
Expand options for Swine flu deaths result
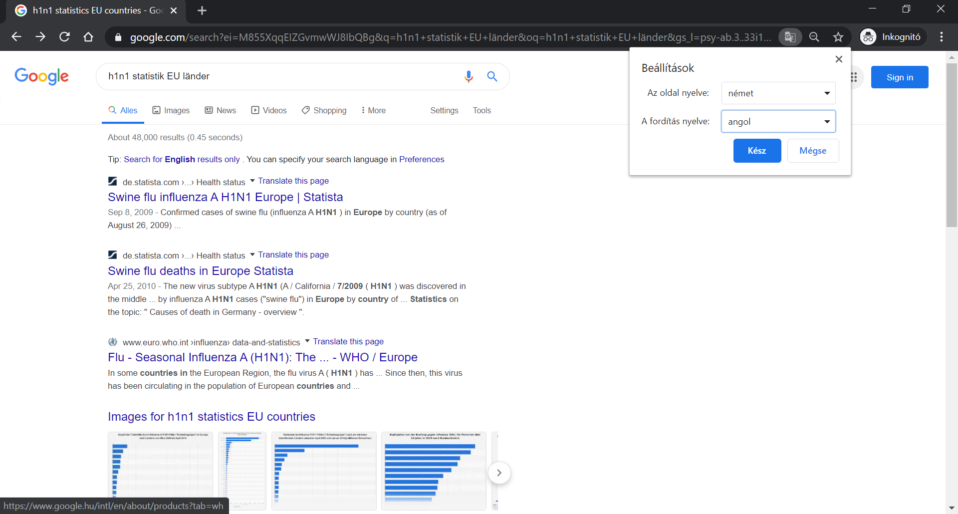point(252,255)
